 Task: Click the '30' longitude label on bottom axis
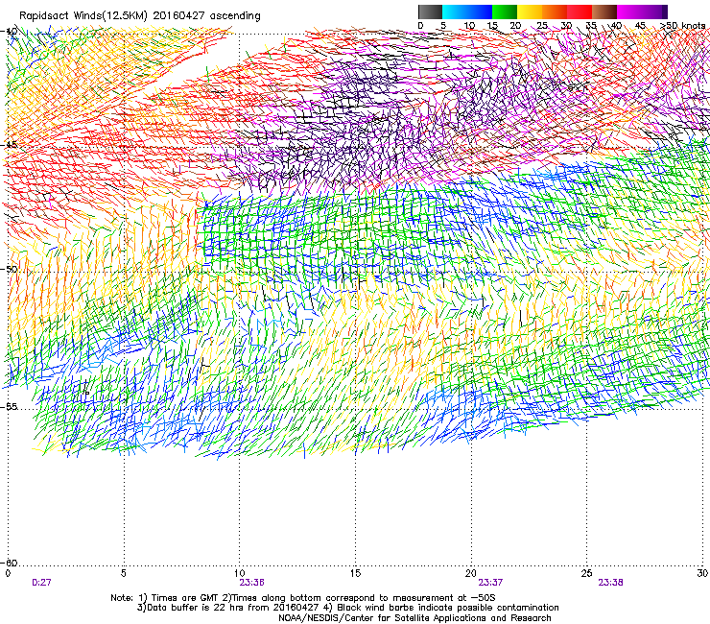(702, 573)
